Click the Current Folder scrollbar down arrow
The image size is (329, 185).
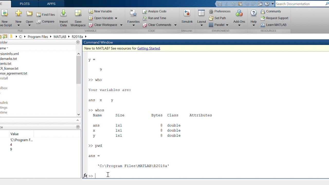(x=78, y=115)
